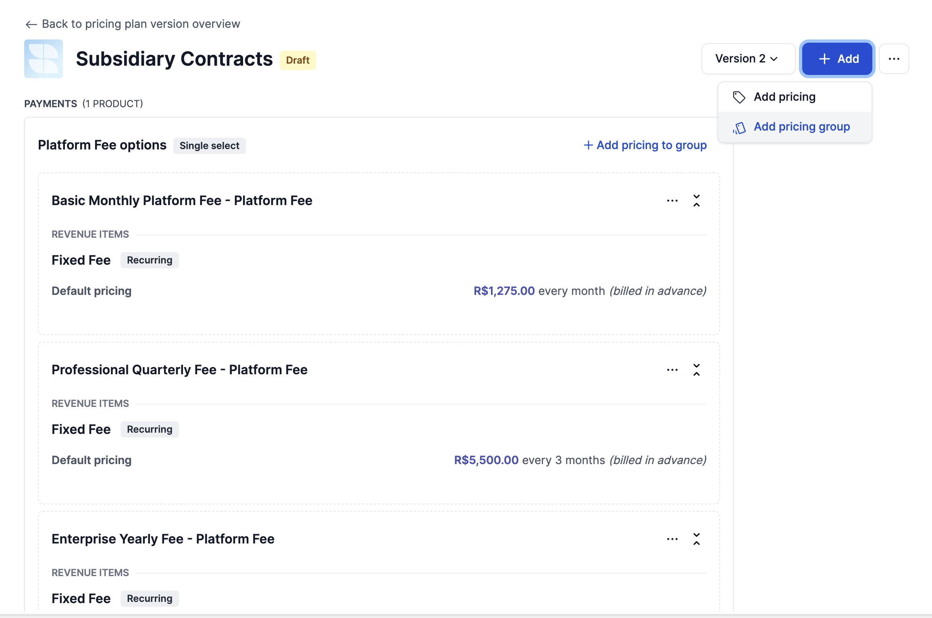Click the back arrow icon
932x618 pixels.
coord(31,25)
